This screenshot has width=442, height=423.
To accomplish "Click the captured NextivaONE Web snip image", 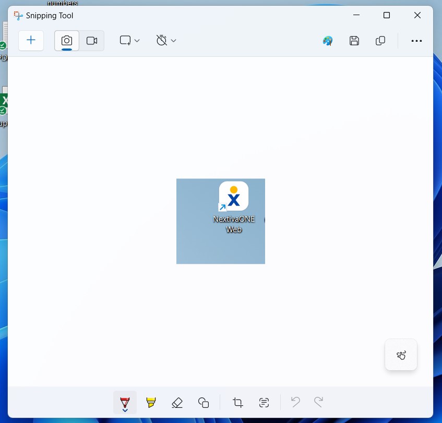I will click(x=221, y=221).
